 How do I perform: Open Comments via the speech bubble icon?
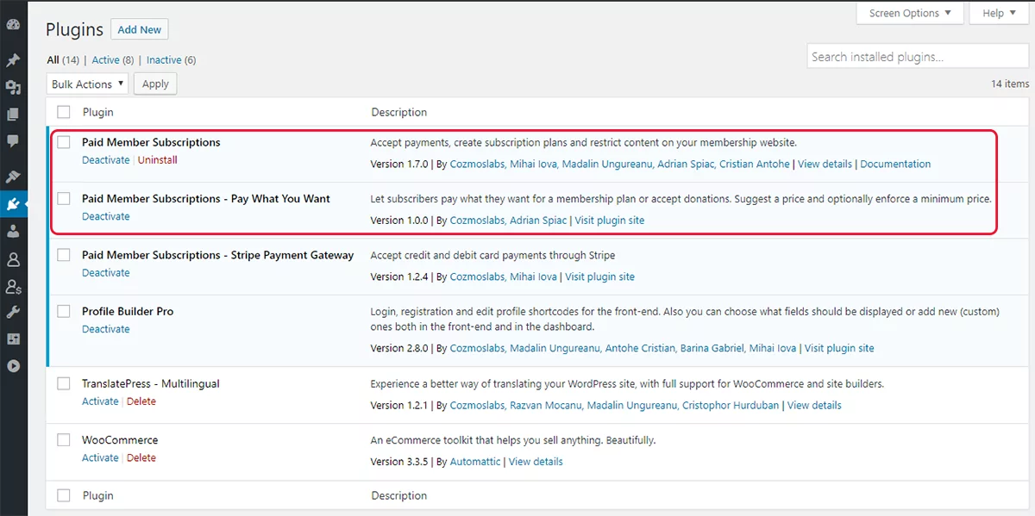click(x=13, y=140)
